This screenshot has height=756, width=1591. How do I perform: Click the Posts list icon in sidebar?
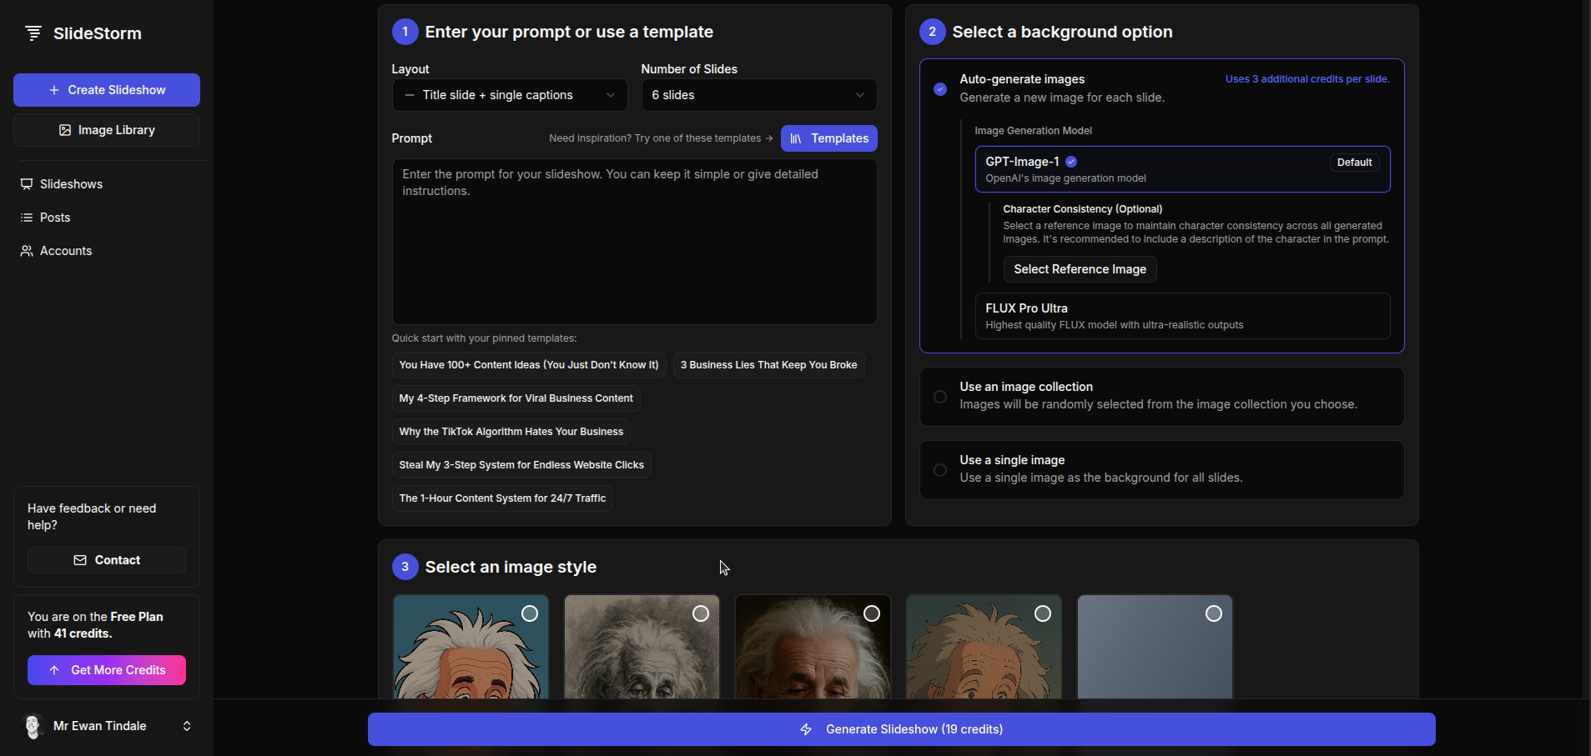pos(27,218)
